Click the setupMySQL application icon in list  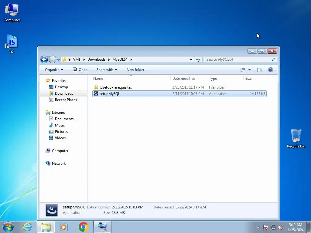(96, 94)
